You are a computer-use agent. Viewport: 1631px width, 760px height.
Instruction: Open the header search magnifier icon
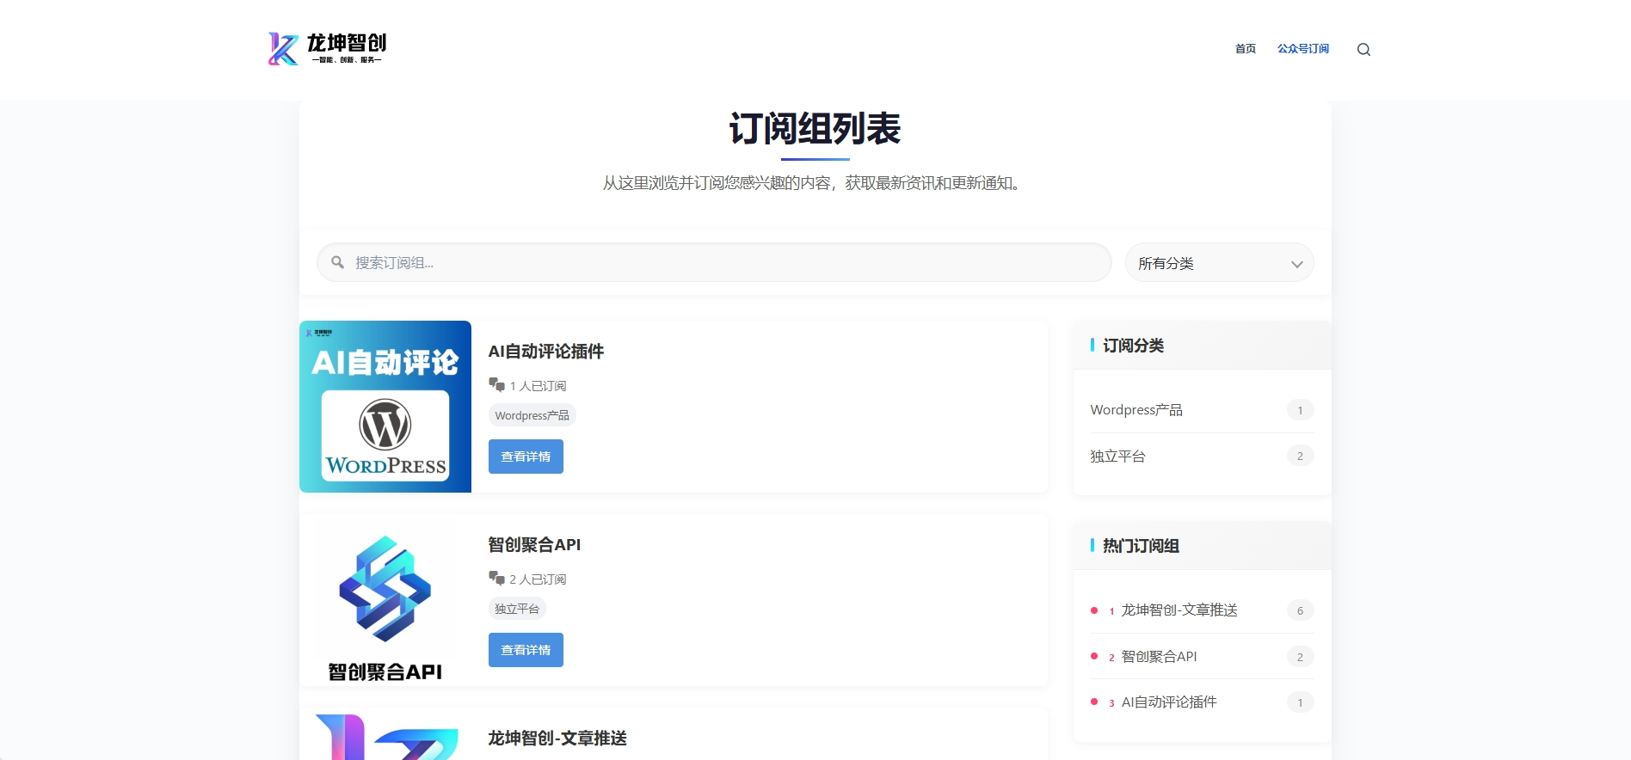(x=1363, y=50)
